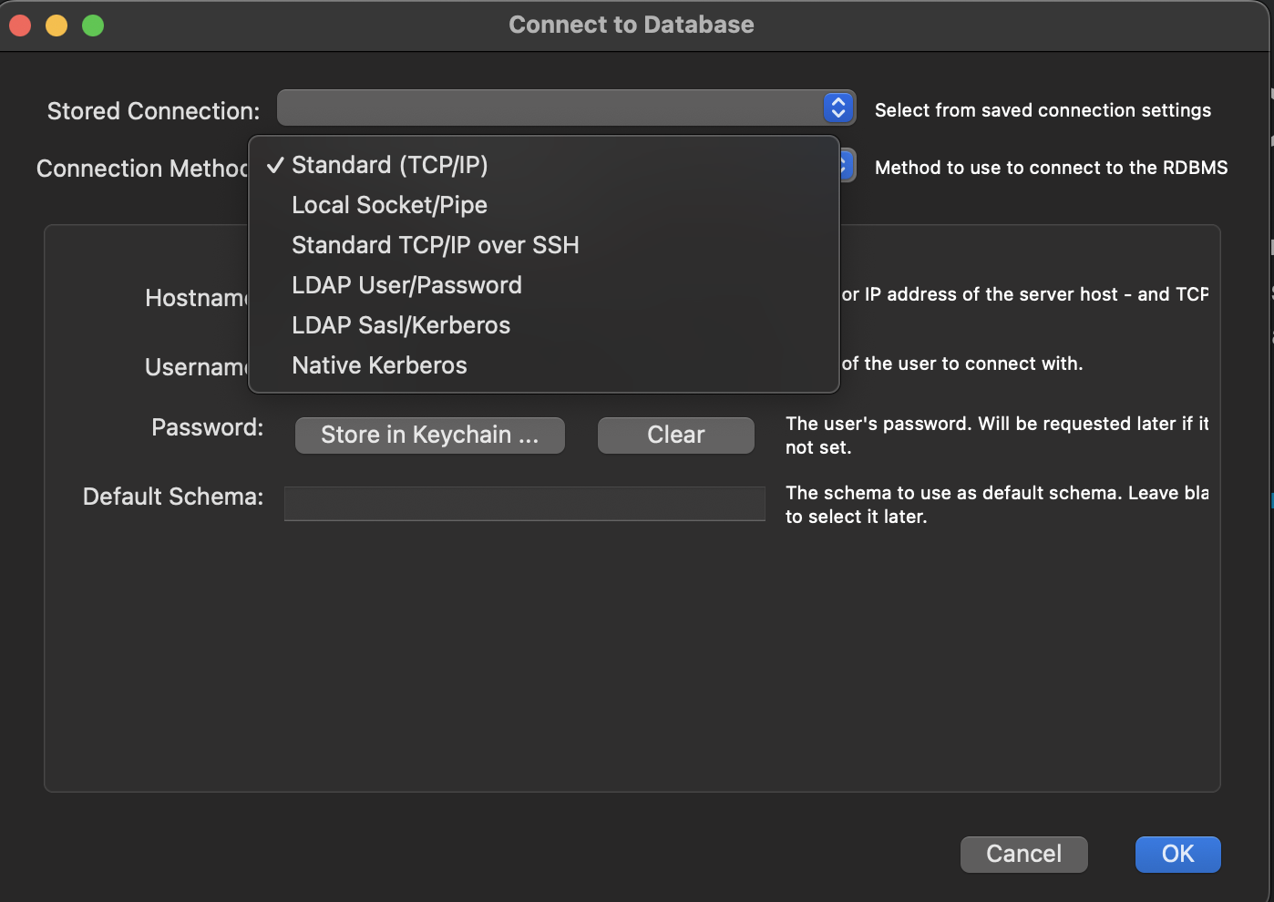This screenshot has width=1274, height=902.
Task: Clear the stored password
Action: [675, 435]
